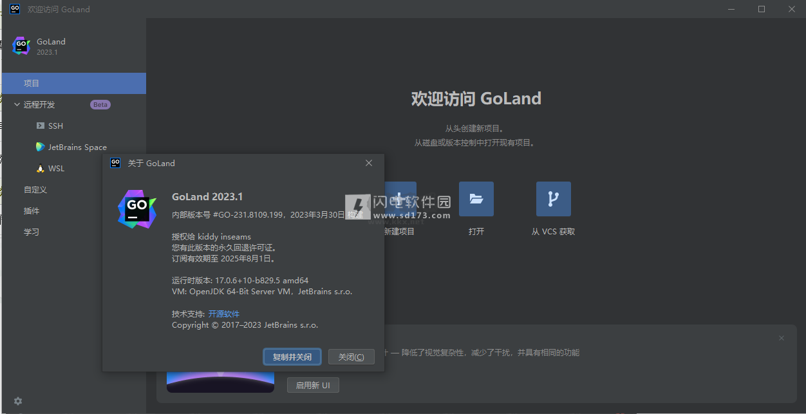Click the 新建项目 plus icon
The width and height of the screenshot is (806, 414).
[400, 199]
